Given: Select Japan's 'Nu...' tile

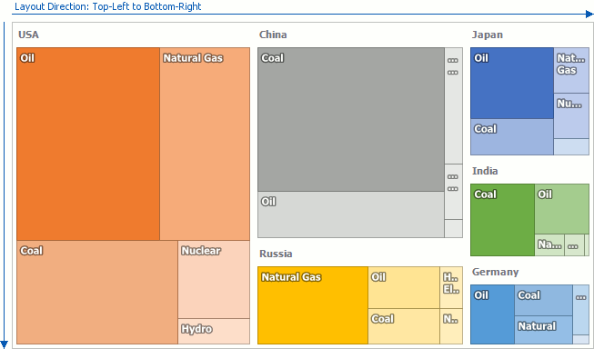Looking at the screenshot, I should 571,115.
